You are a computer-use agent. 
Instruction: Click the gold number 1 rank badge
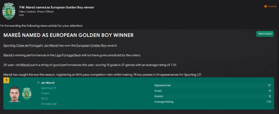click(6, 80)
